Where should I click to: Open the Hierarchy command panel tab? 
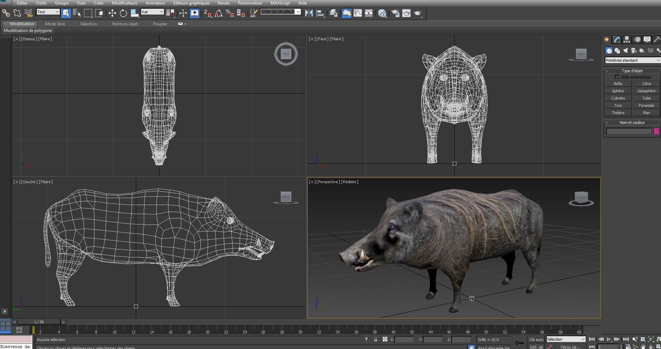[627, 40]
